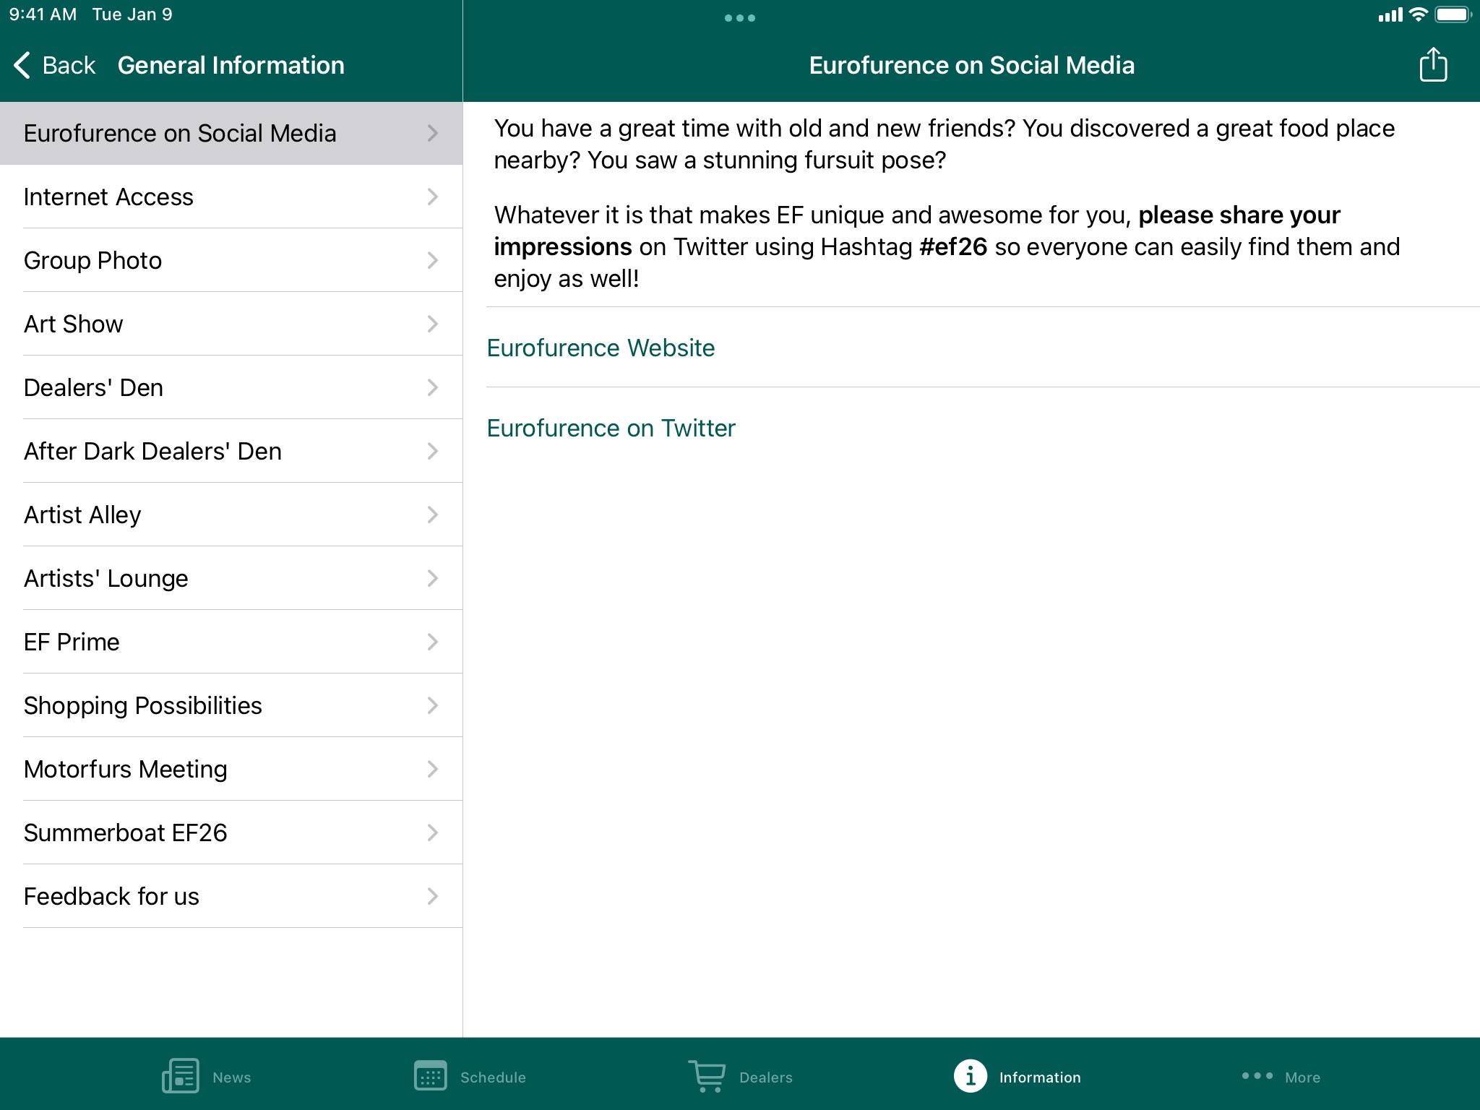The image size is (1480, 1110).
Task: Switch to the News tab label
Action: (x=232, y=1077)
